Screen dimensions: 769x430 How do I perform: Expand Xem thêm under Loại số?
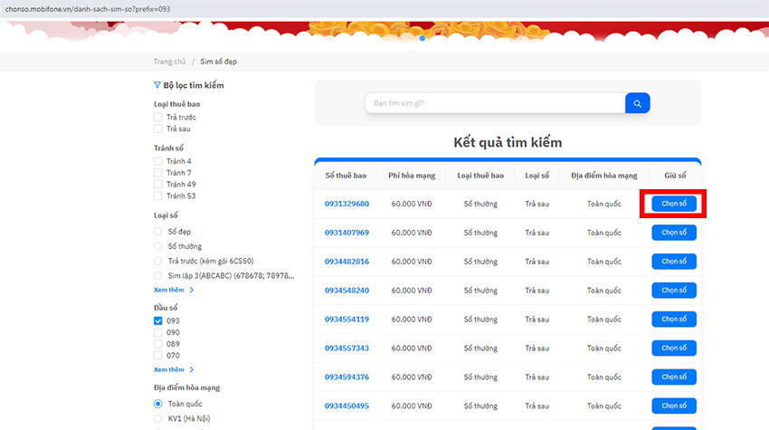(174, 290)
